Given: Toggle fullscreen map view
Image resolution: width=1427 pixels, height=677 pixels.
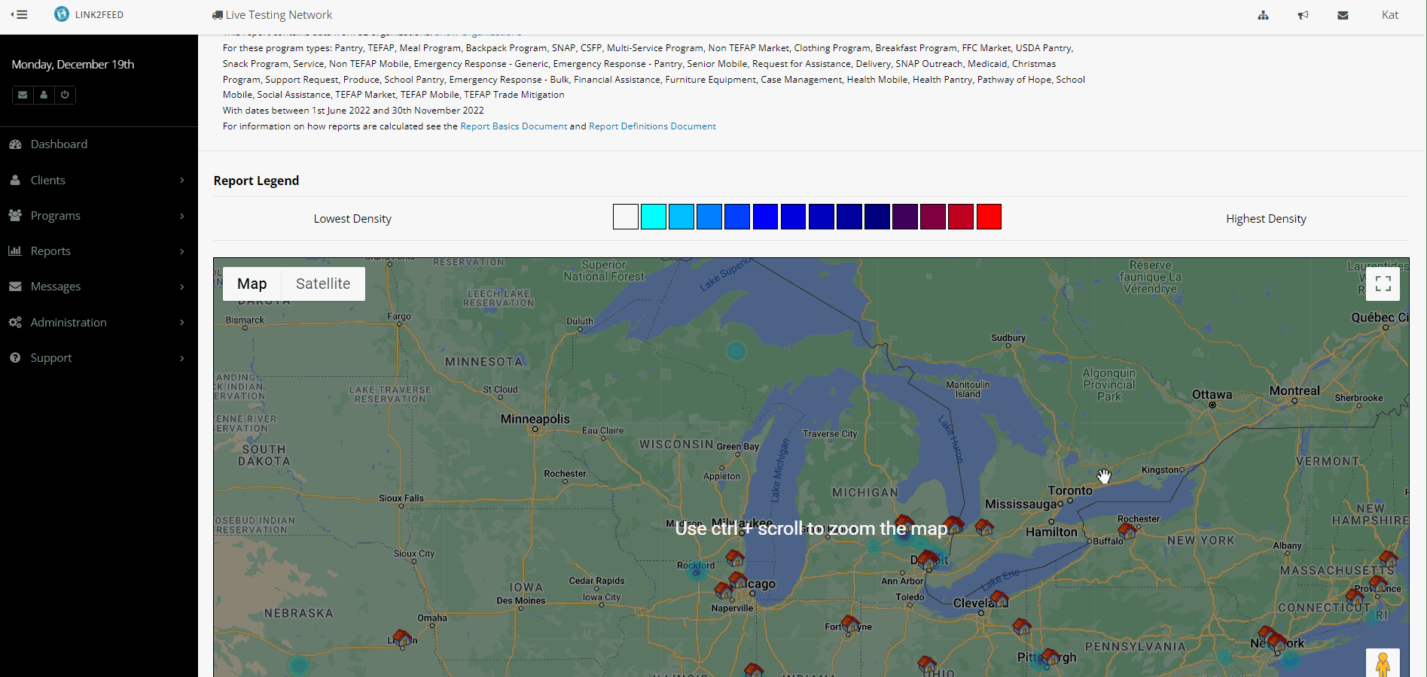Looking at the screenshot, I should tap(1383, 284).
